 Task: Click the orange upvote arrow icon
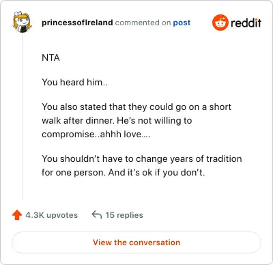click(17, 215)
